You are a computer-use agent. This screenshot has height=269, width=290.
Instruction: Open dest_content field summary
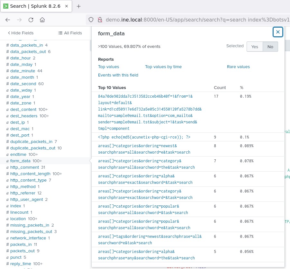23,110
